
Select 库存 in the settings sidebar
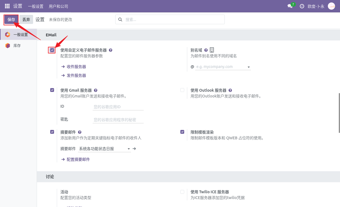(x=17, y=46)
